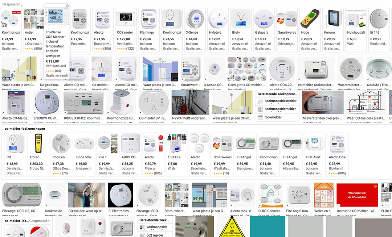
Task: Select related search 'co2 melder'
Action: click(x=155, y=235)
